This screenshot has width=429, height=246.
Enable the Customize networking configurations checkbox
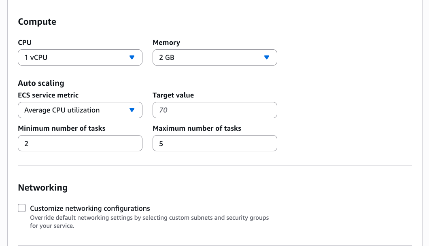22,208
